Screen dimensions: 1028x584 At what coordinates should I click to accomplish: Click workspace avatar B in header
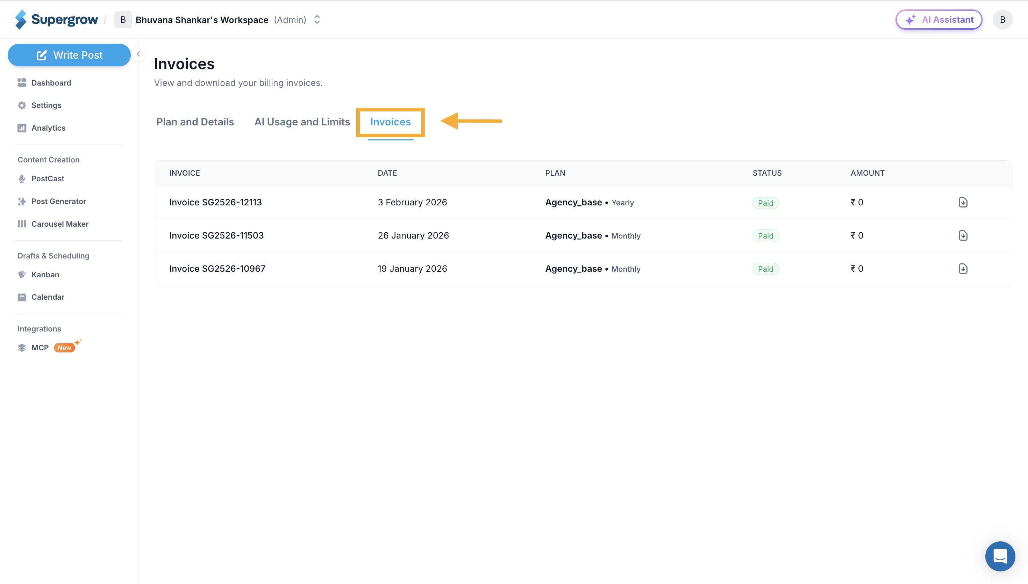tap(123, 20)
